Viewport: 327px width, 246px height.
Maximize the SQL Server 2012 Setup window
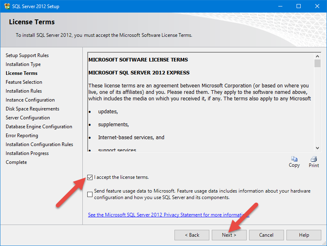pyautogui.click(x=299, y=6)
